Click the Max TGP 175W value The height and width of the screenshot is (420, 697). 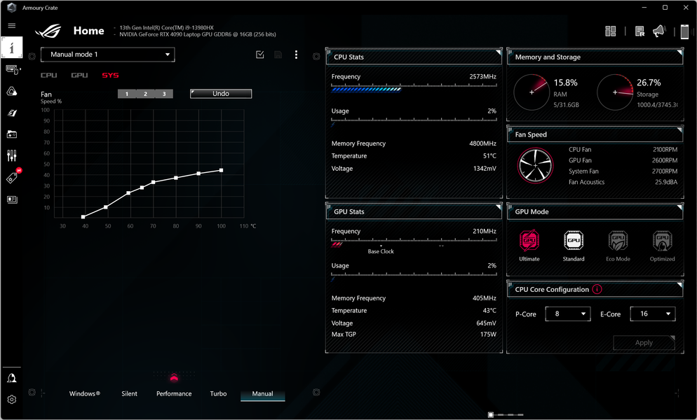488,335
